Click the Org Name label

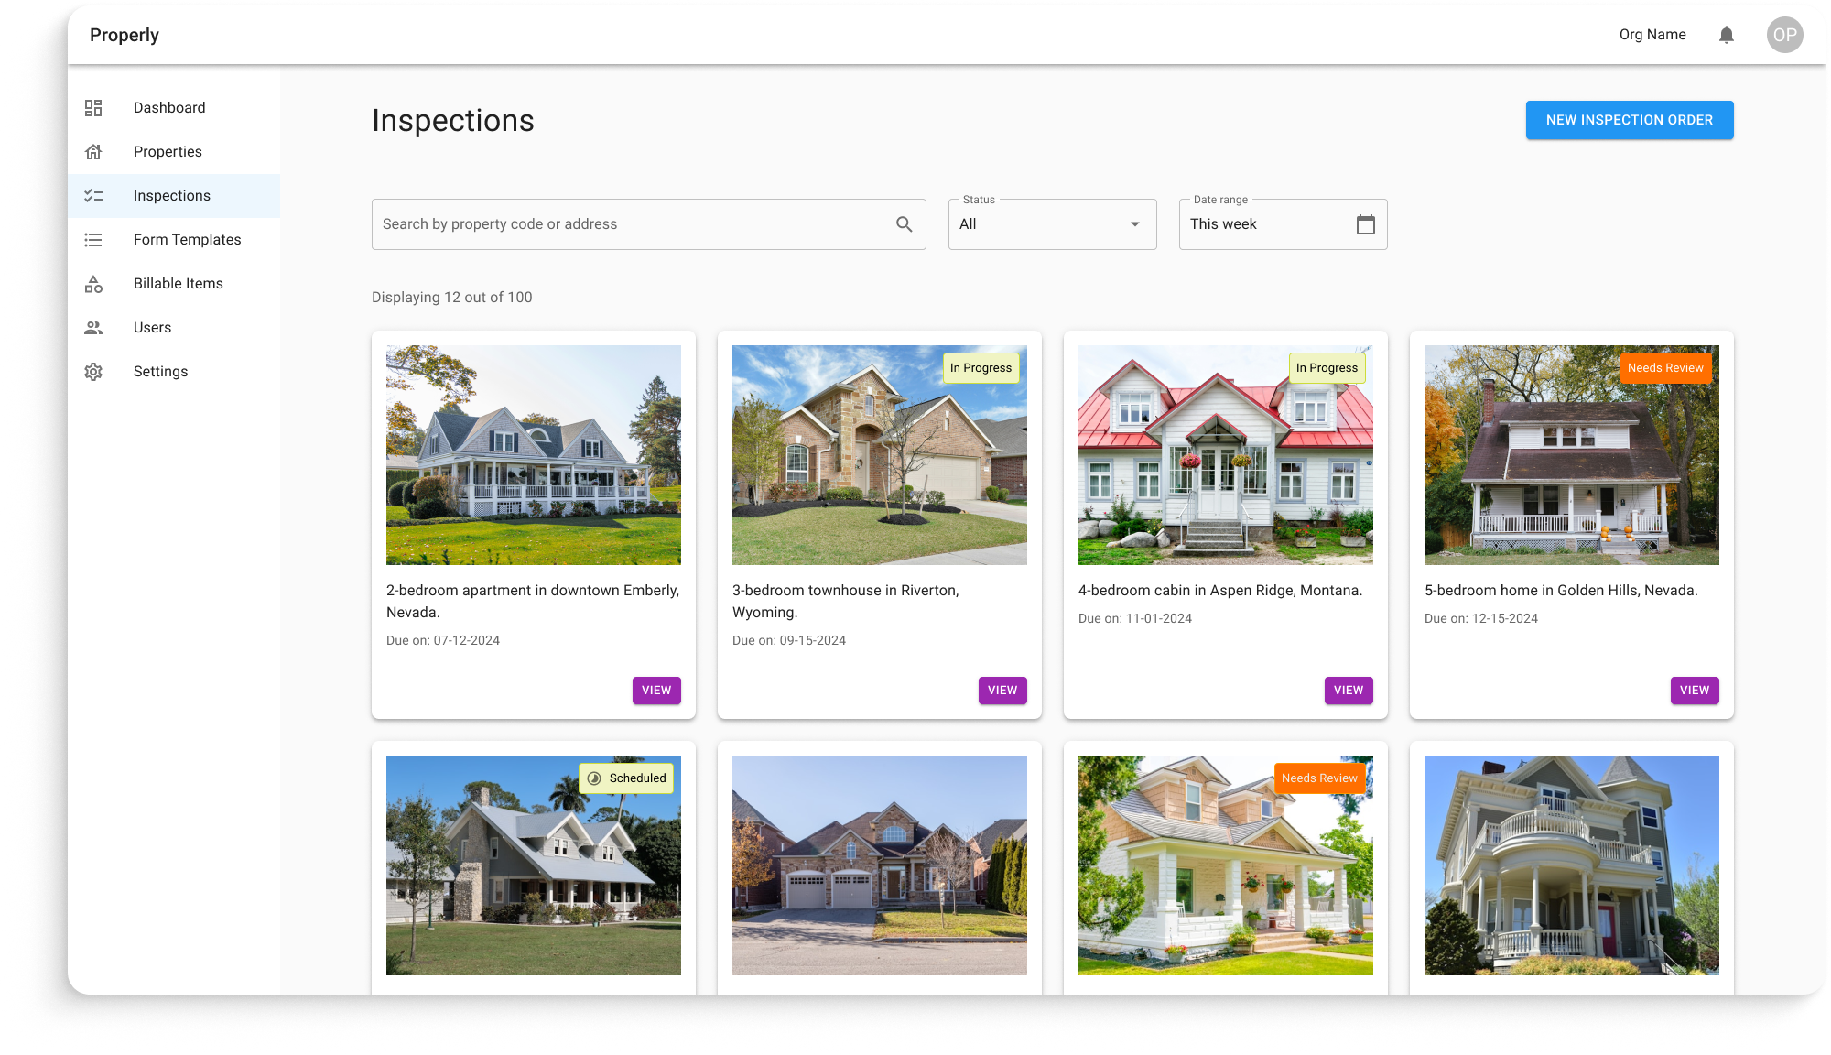tap(1652, 35)
